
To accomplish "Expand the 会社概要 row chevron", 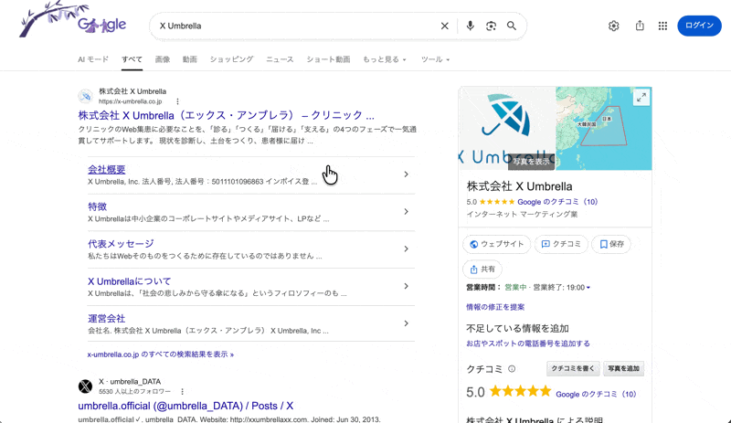I will coord(406,174).
